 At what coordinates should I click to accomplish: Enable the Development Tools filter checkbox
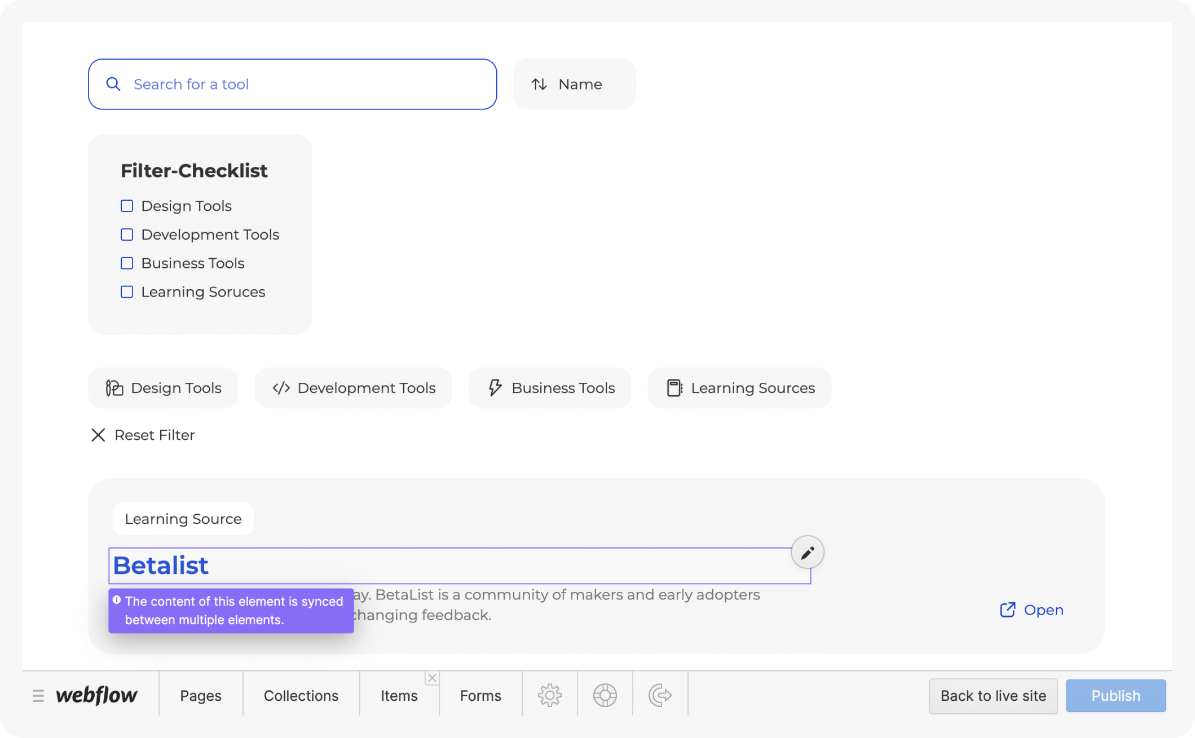tap(126, 235)
